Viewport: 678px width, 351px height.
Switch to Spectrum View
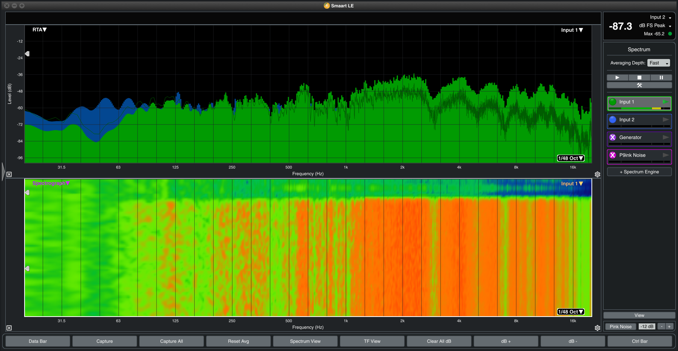coord(305,341)
